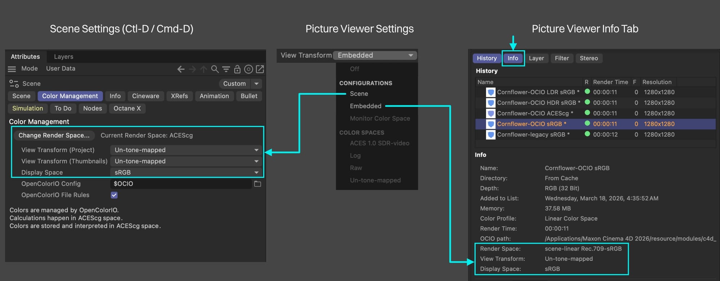This screenshot has height=281, width=720.
Task: Click green status dot of Cornflower-legacy sRGB
Action: [x=587, y=134]
